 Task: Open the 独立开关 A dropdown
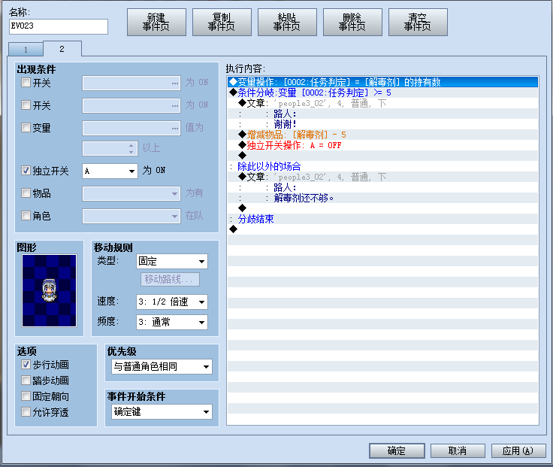click(110, 171)
